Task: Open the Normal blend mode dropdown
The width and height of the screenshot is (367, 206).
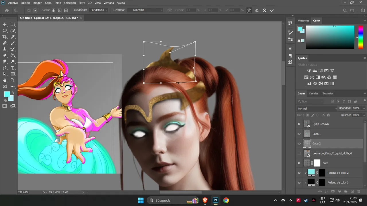Action: pyautogui.click(x=317, y=108)
